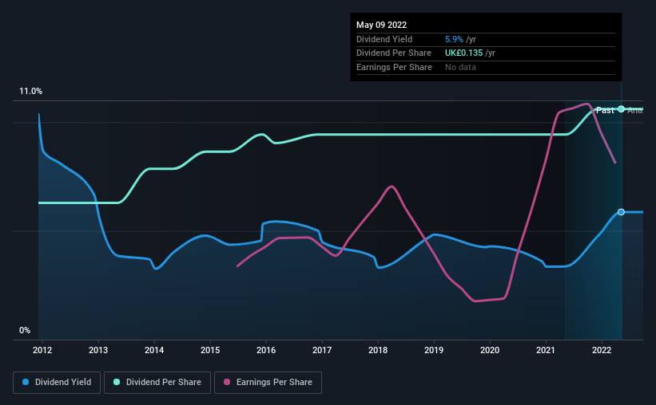656x405 pixels.
Task: Click the teal data point marker on the Dividend Per Share line
Action: point(621,108)
